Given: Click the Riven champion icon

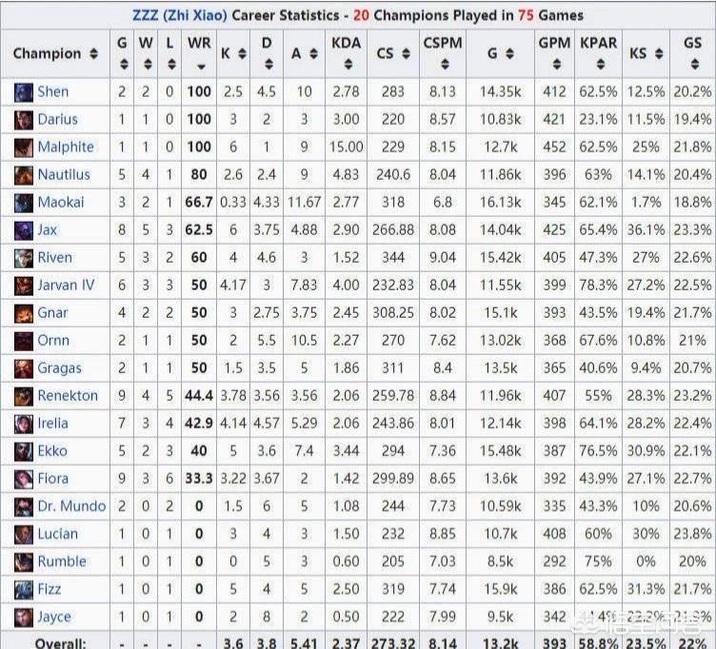Looking at the screenshot, I should pos(24,258).
